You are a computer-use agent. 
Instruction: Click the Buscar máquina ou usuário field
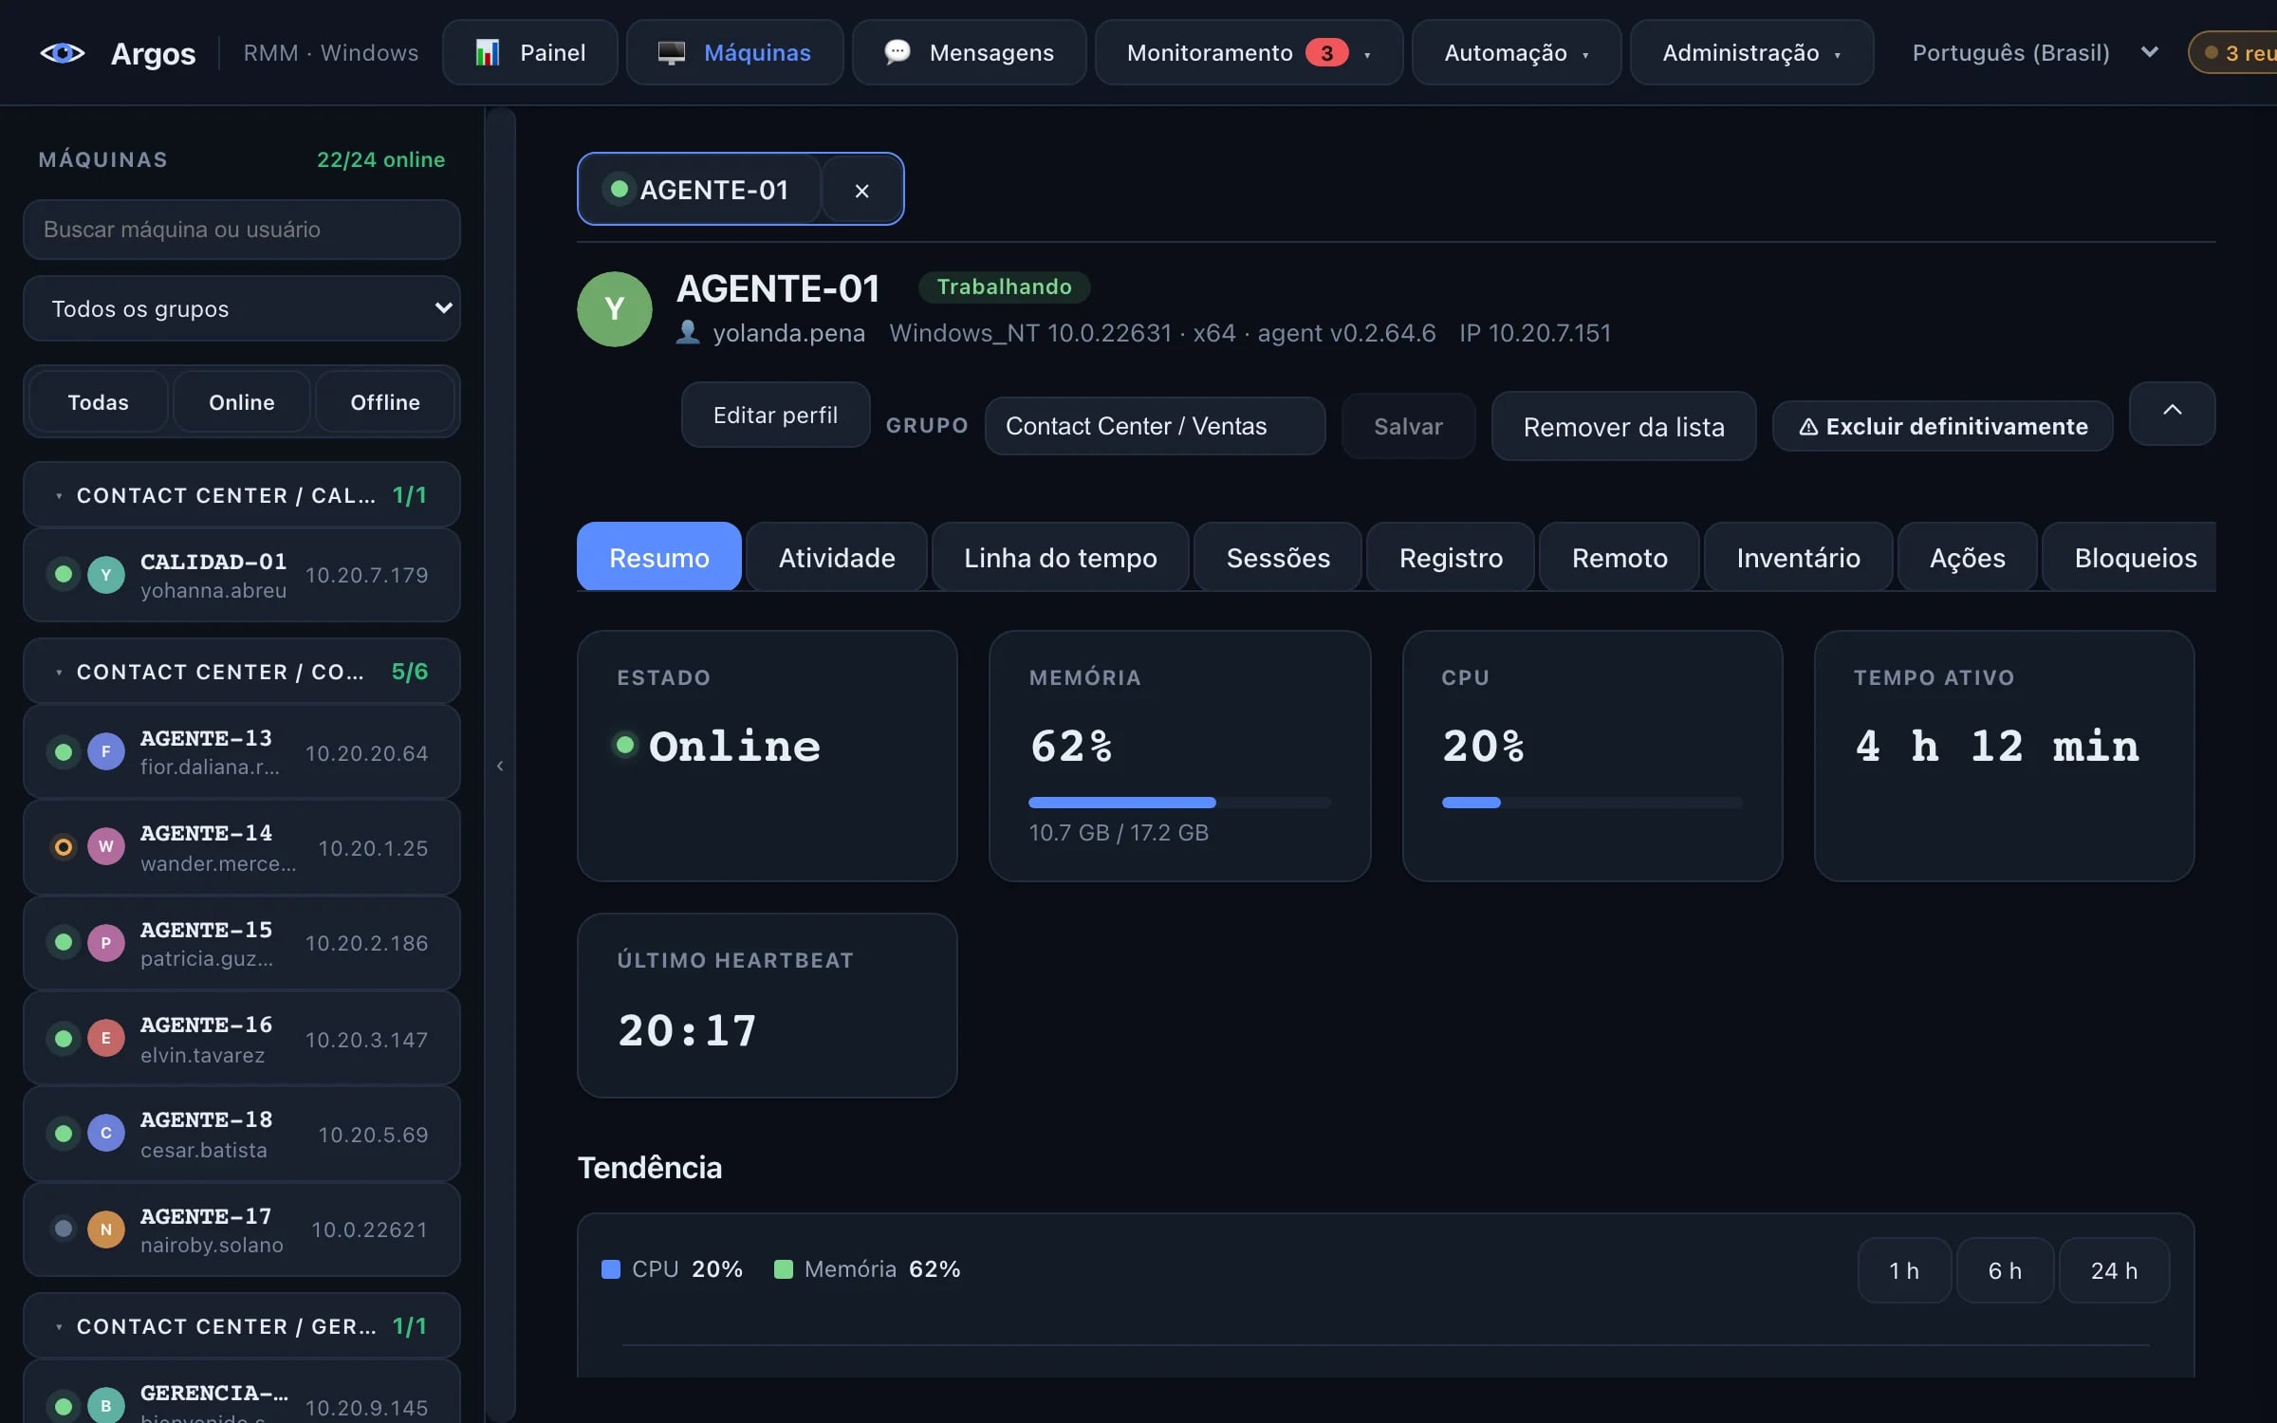[x=242, y=230]
